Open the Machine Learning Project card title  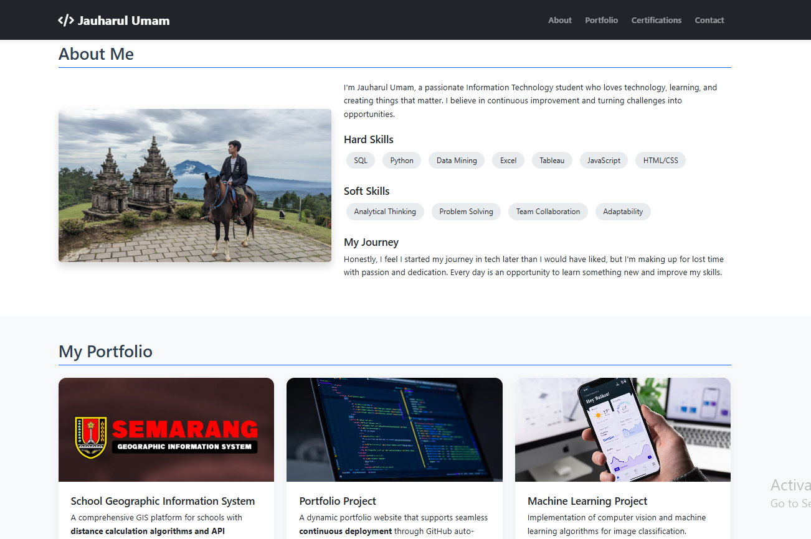587,501
